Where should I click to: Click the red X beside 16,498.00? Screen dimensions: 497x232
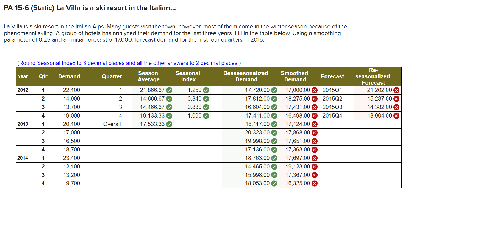click(x=315, y=116)
